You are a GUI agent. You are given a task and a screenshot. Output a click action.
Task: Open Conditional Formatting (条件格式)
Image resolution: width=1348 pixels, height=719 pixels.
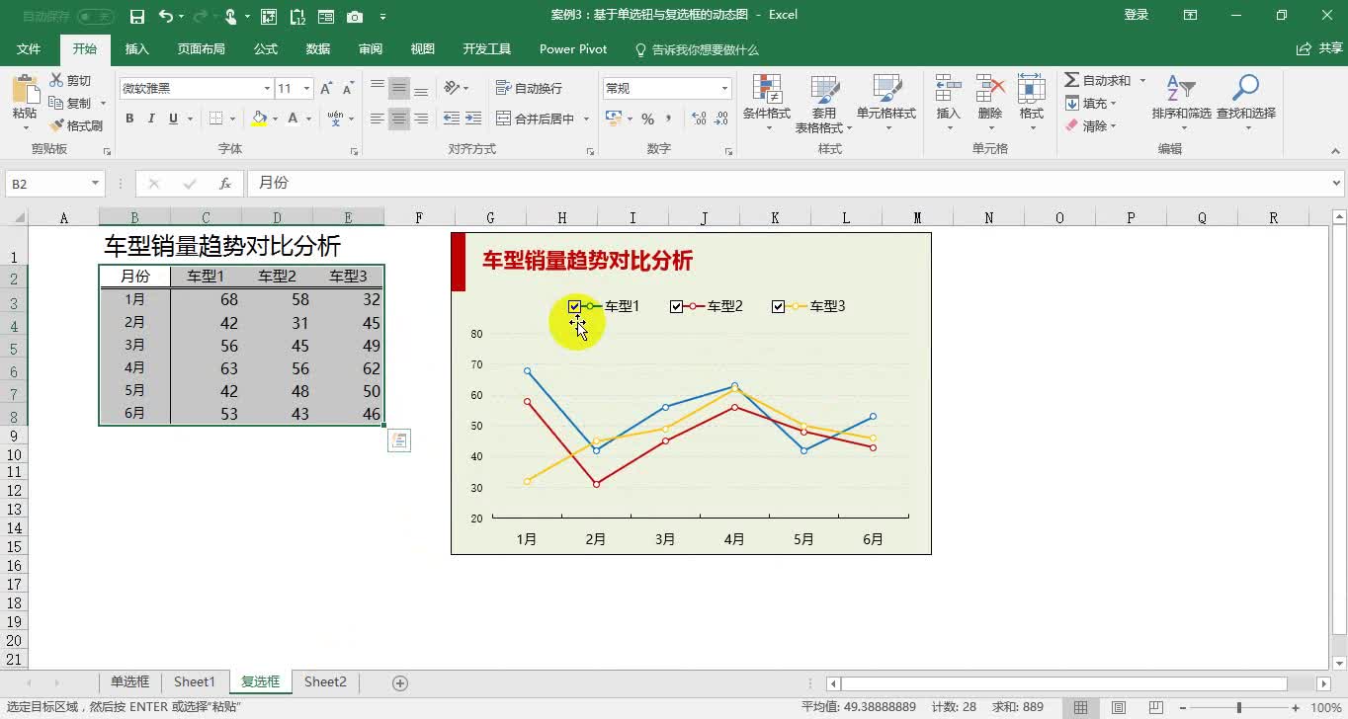tap(767, 104)
